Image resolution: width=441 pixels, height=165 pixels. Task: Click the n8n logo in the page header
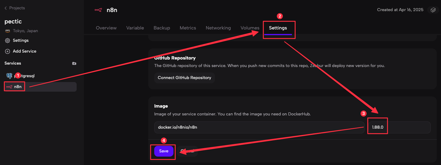click(98, 10)
